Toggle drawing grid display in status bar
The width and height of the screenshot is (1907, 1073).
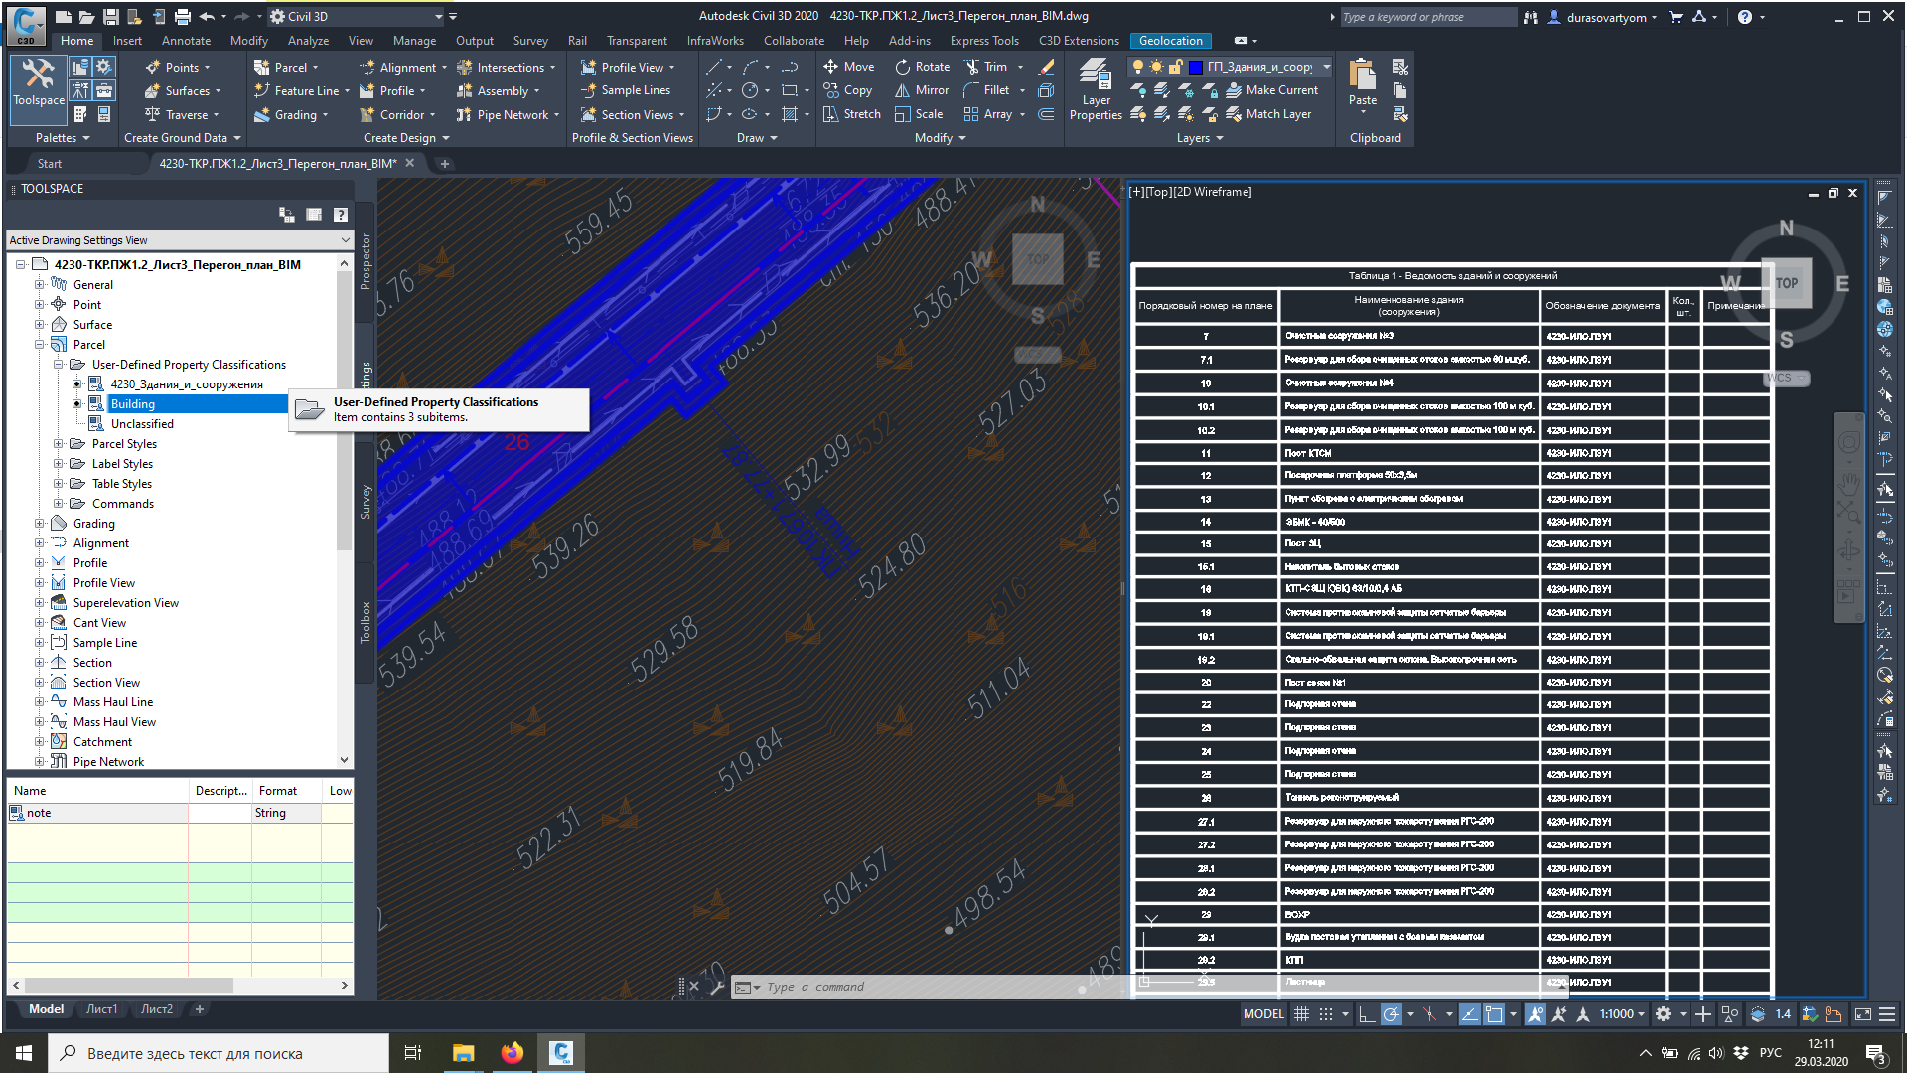[x=1301, y=1014]
